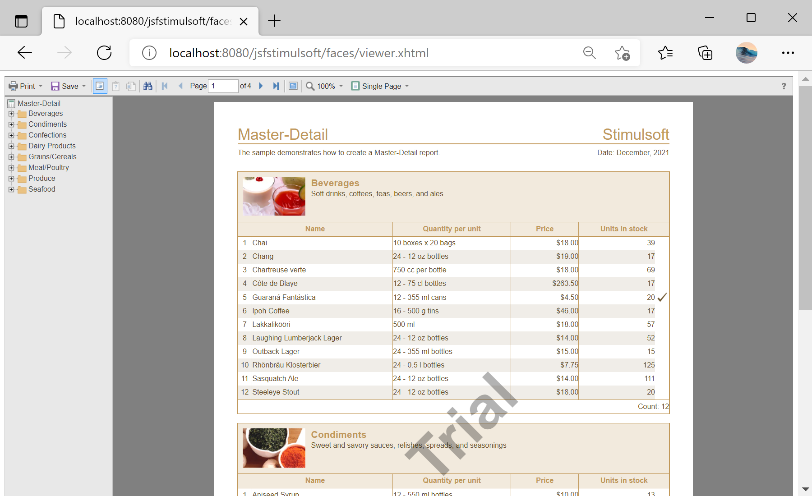Open the Save dropdown menu
Screen dimensions: 812x496
pyautogui.click(x=69, y=86)
